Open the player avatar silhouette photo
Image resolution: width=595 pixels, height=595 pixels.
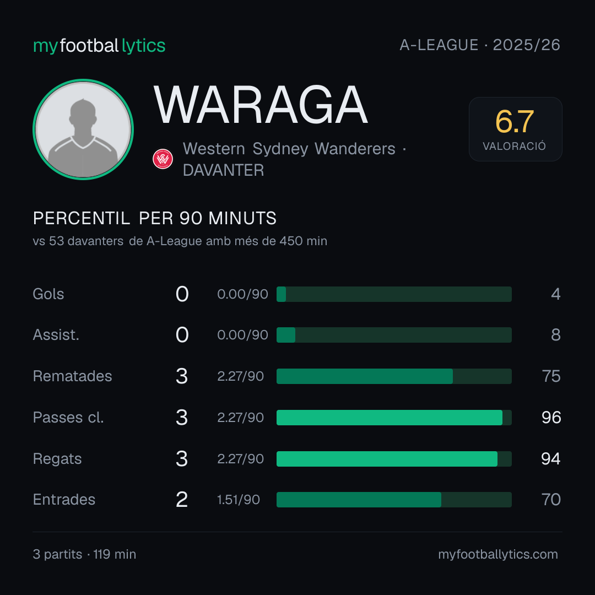[x=83, y=129]
